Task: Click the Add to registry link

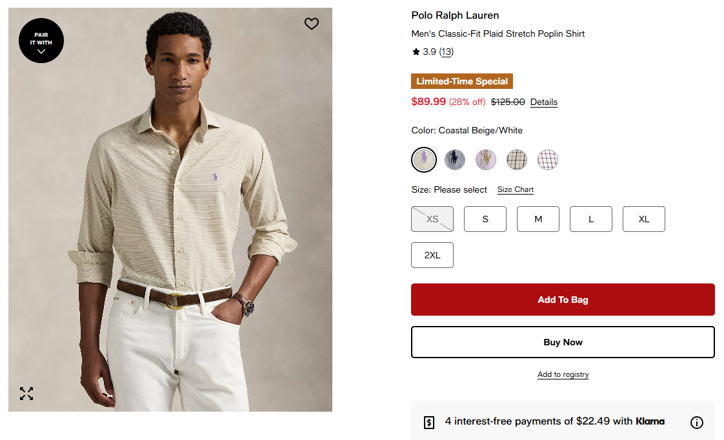Action: pos(563,374)
